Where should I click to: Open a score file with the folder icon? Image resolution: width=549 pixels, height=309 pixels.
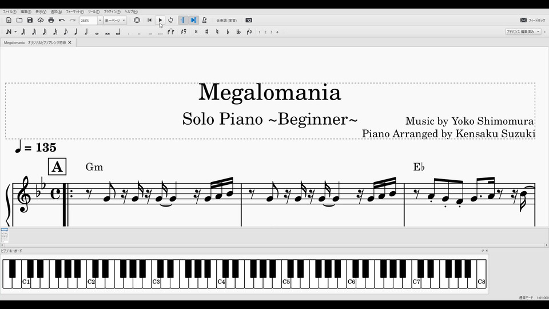[x=19, y=21]
